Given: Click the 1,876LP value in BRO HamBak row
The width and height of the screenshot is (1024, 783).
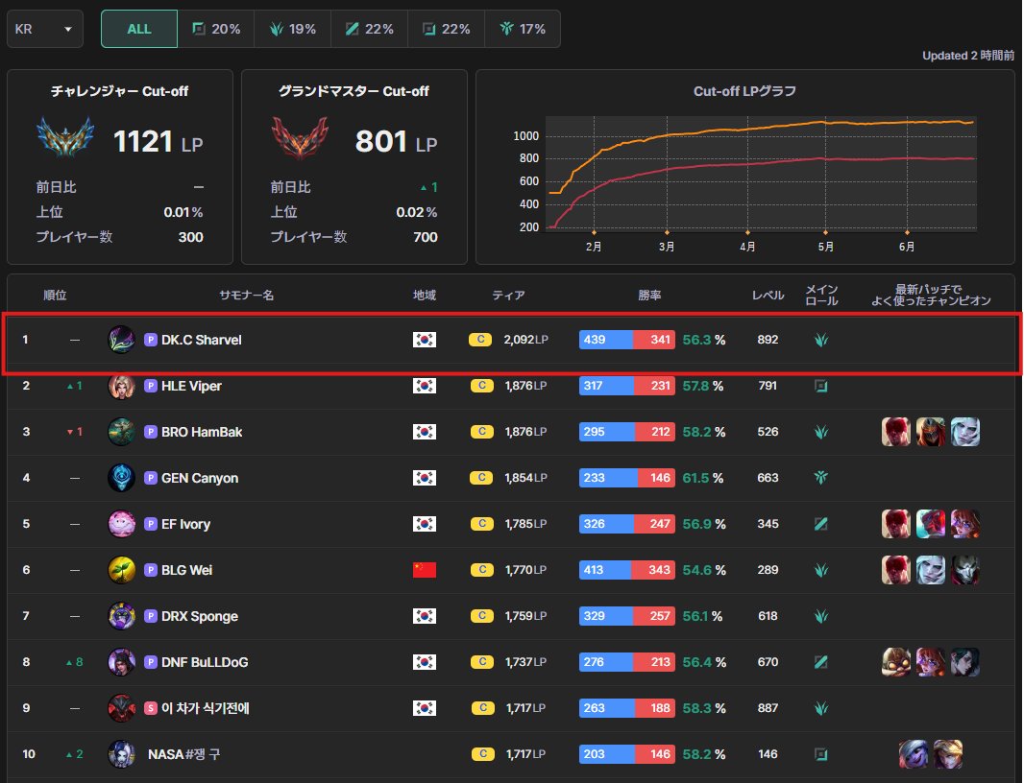Looking at the screenshot, I should [x=525, y=432].
